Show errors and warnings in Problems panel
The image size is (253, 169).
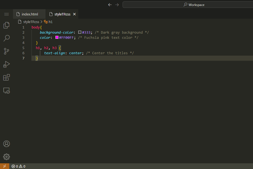[18, 166]
